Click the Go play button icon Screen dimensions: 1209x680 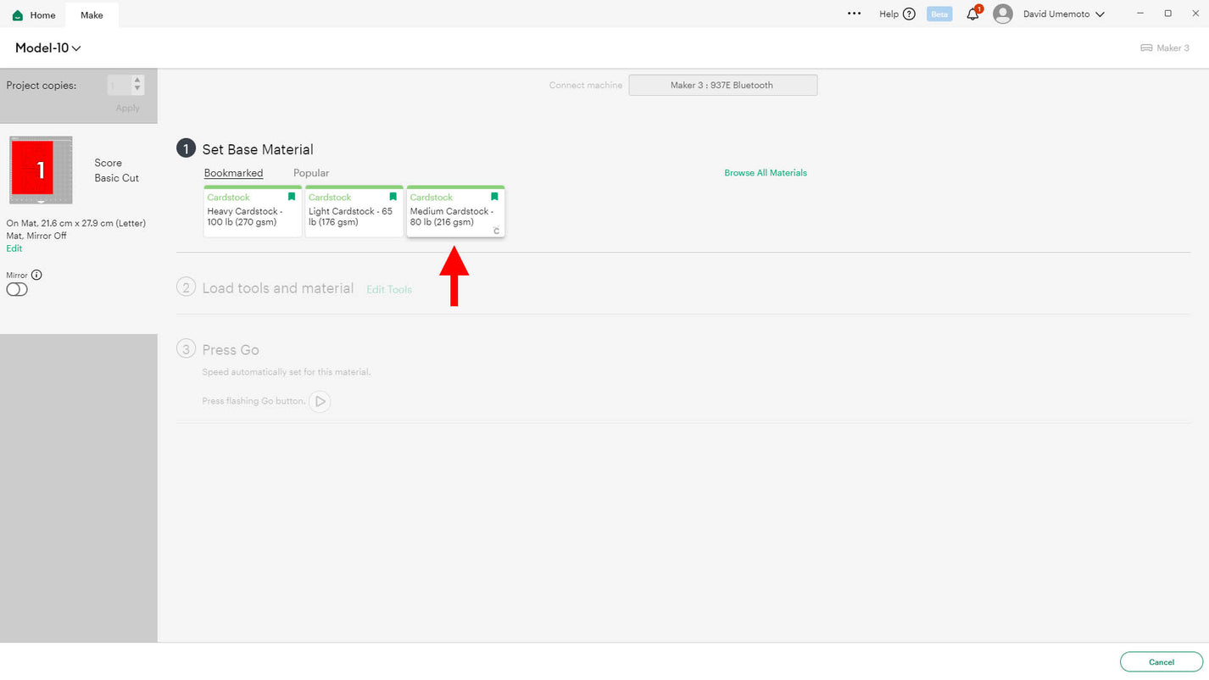[x=320, y=401]
